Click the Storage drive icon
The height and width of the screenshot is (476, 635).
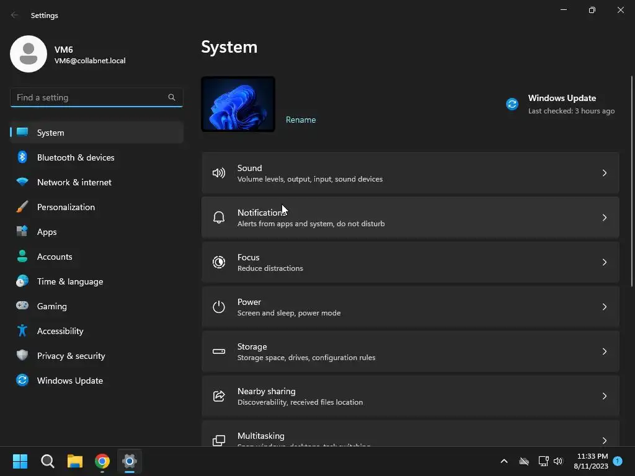[x=219, y=351]
